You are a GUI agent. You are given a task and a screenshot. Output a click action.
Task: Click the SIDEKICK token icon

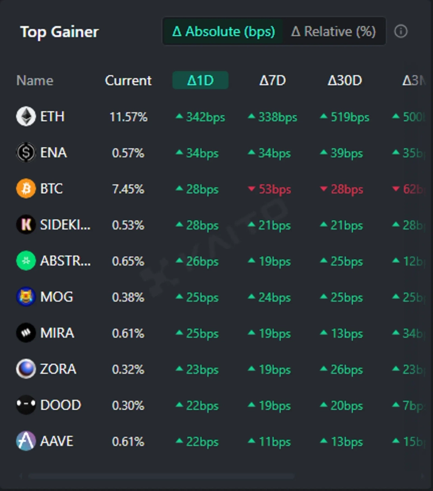pyautogui.click(x=25, y=225)
